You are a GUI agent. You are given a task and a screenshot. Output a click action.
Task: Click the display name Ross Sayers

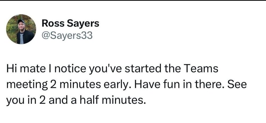(70, 23)
